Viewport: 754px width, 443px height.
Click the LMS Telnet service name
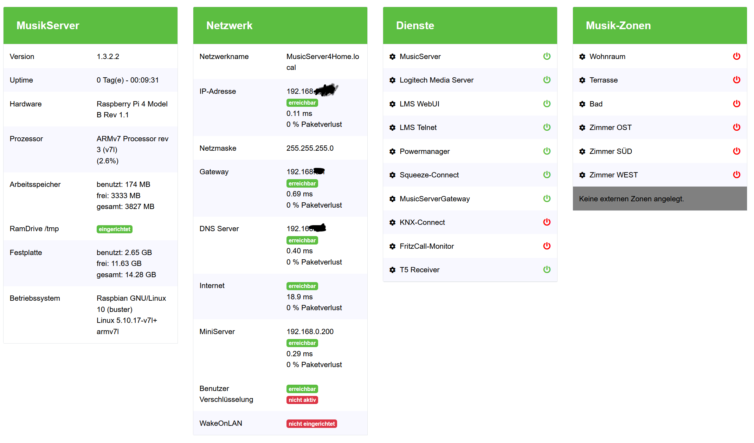418,128
